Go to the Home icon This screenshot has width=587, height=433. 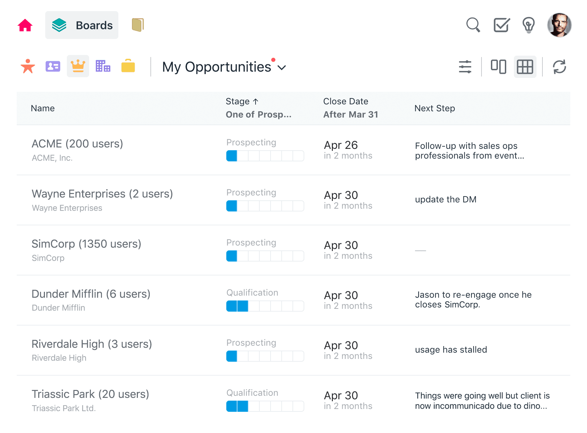tap(25, 25)
